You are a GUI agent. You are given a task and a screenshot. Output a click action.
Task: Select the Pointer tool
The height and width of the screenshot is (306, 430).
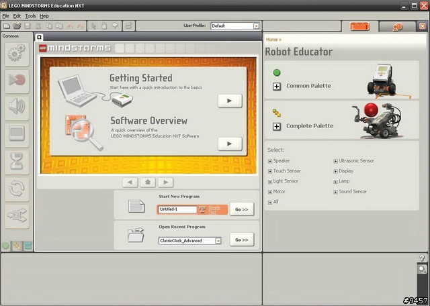tap(94, 26)
